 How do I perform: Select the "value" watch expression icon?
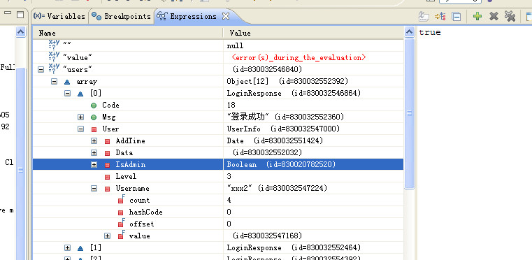[54, 57]
